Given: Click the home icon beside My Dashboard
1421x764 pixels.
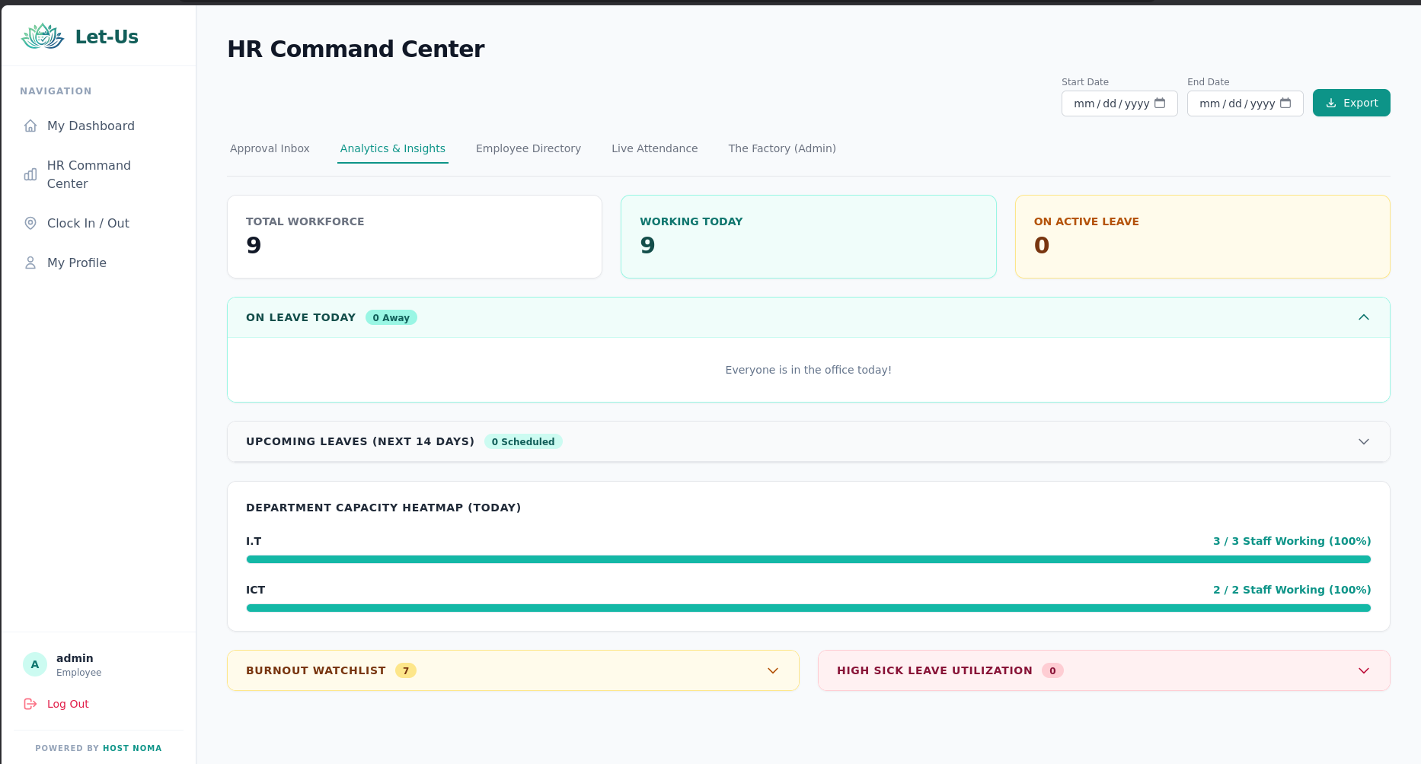Looking at the screenshot, I should pyautogui.click(x=30, y=126).
